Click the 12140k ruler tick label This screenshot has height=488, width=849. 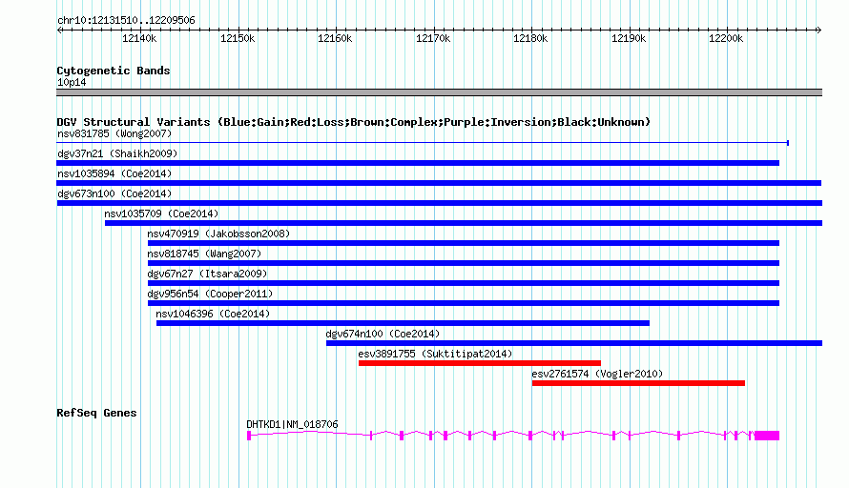[139, 38]
